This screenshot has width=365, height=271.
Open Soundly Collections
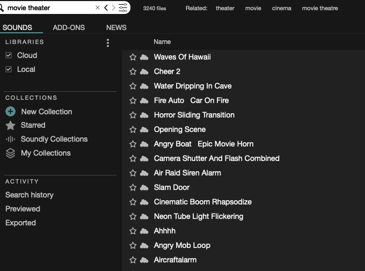(x=54, y=139)
